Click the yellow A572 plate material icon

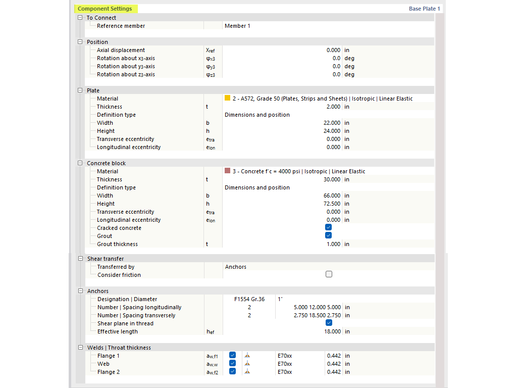227,99
